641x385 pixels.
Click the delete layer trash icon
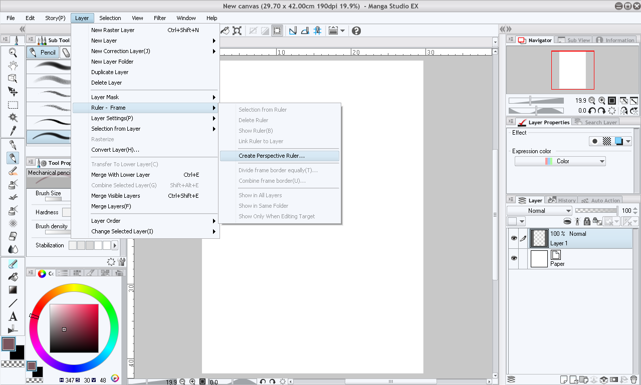(633, 379)
